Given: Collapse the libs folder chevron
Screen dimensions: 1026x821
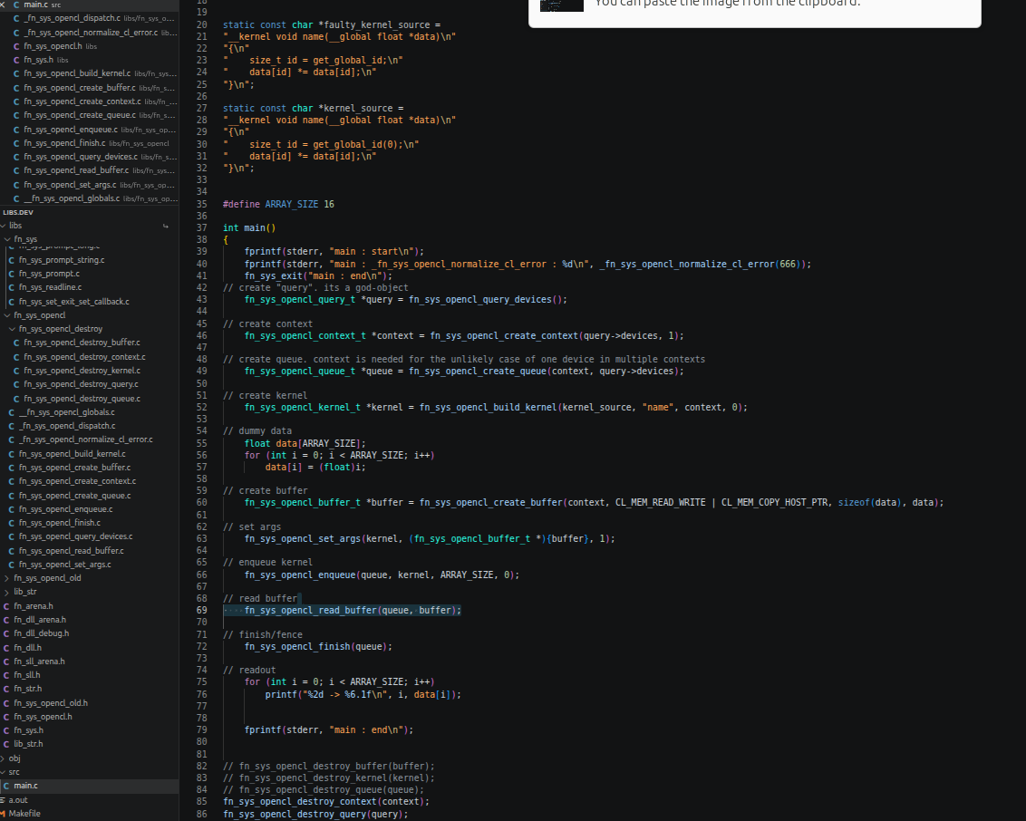Looking at the screenshot, I should [x=4, y=226].
